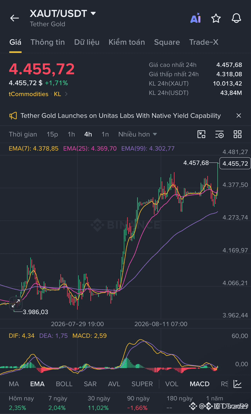Tap 2026-07-29 19:00 date label
Image resolution: width=251 pixels, height=414 pixels.
tap(77, 324)
